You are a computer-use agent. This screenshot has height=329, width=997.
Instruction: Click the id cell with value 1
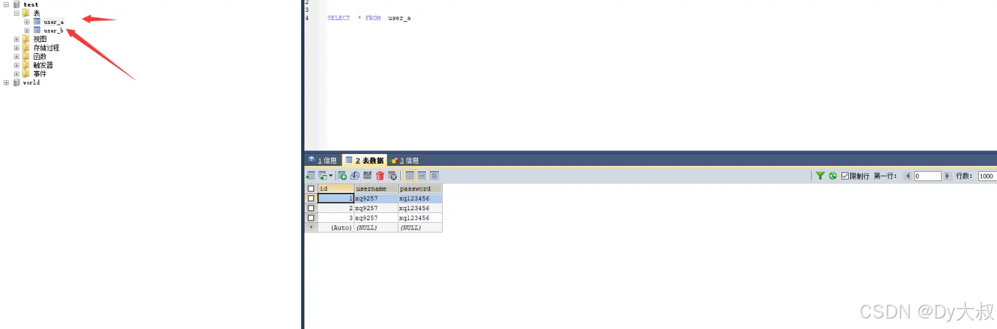click(336, 198)
